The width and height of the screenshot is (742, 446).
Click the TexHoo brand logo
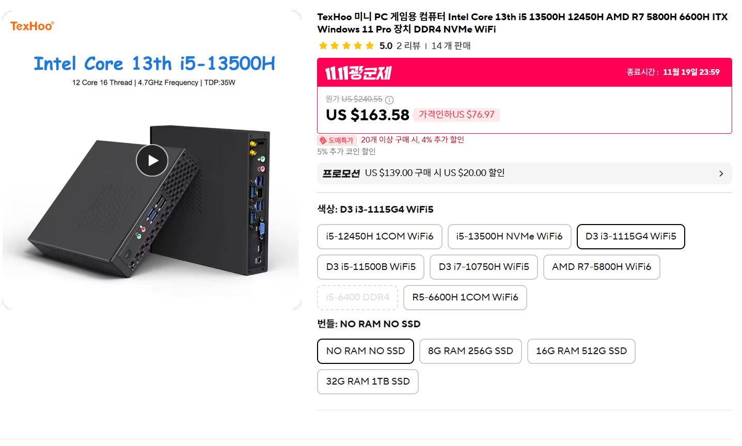32,26
